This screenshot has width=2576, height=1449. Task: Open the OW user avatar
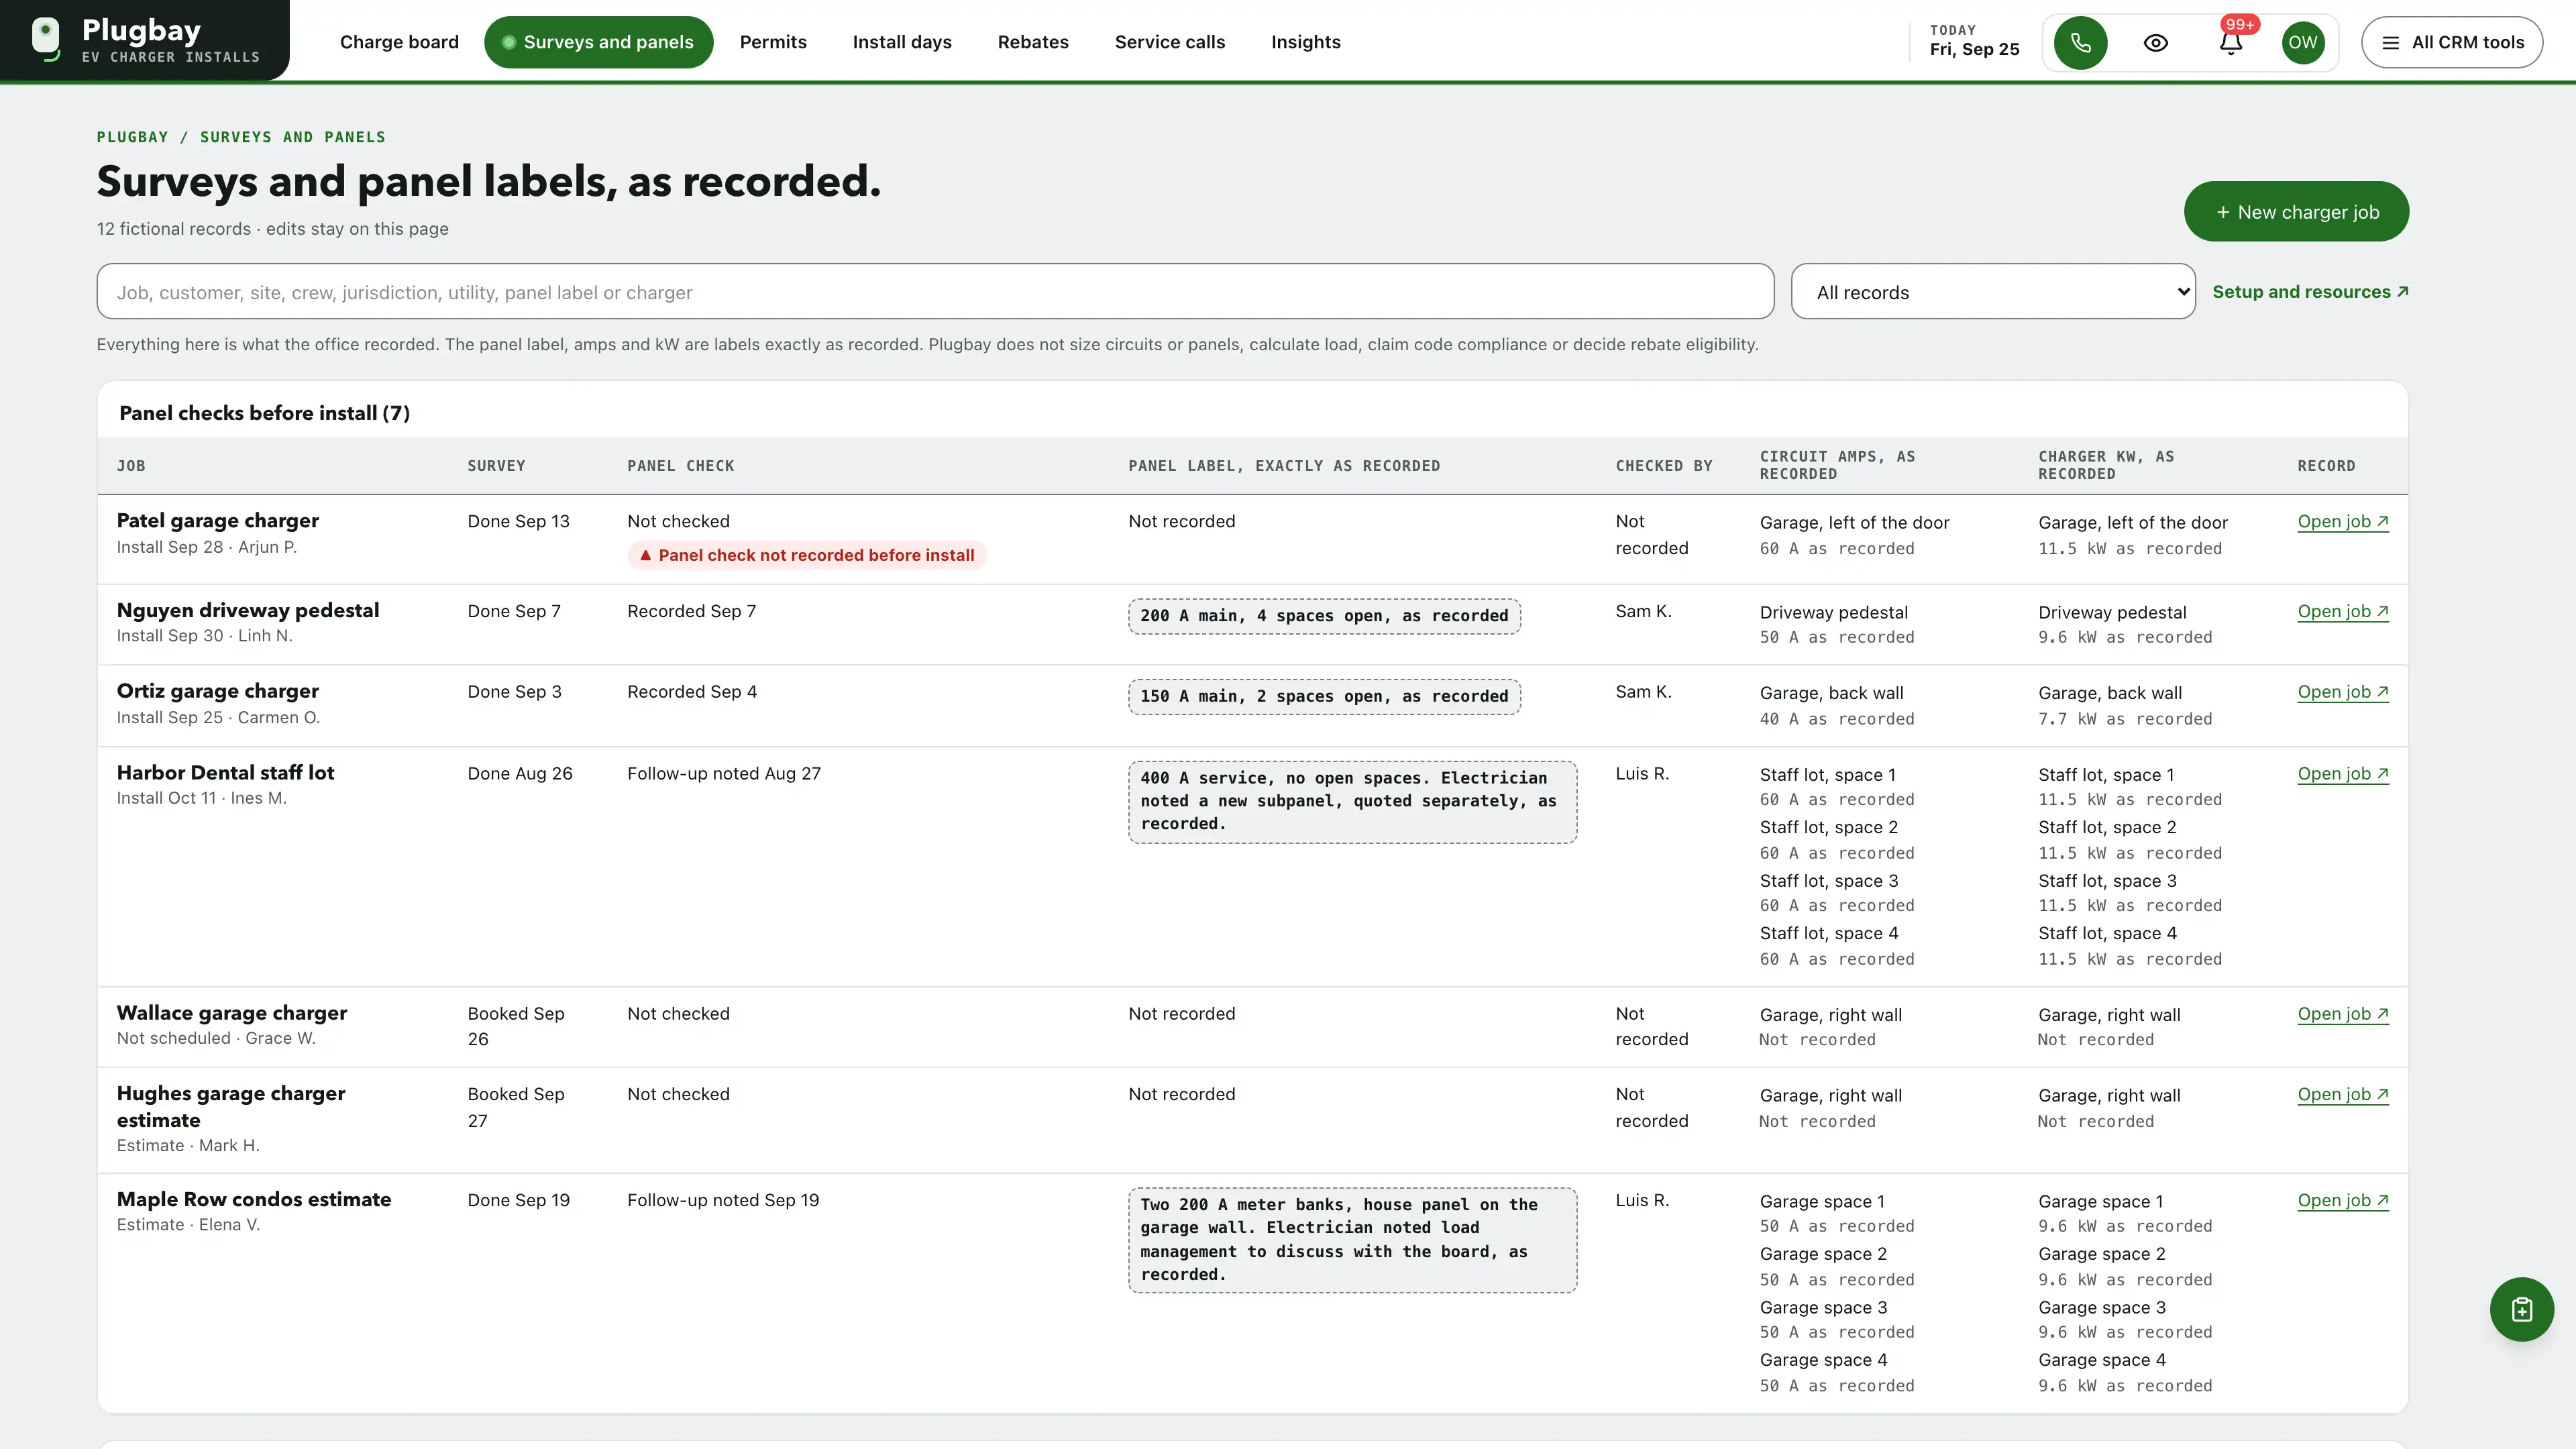(x=2302, y=42)
